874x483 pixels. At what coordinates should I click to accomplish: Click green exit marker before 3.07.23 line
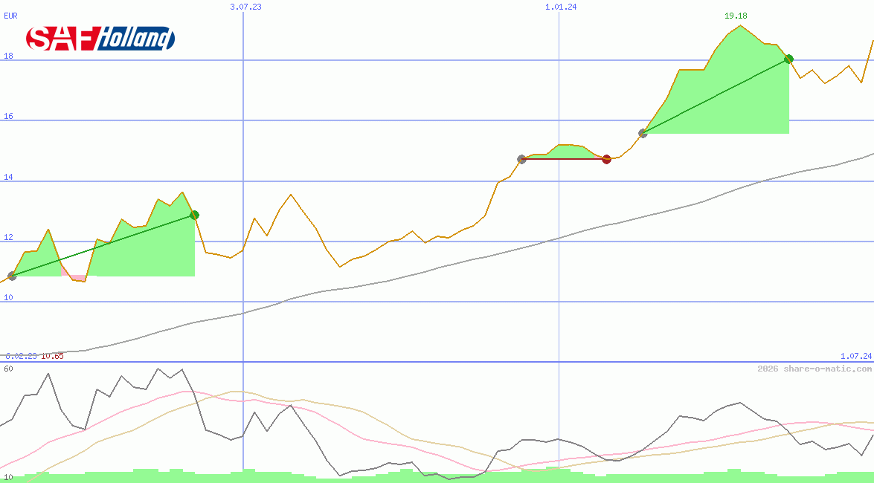[194, 215]
